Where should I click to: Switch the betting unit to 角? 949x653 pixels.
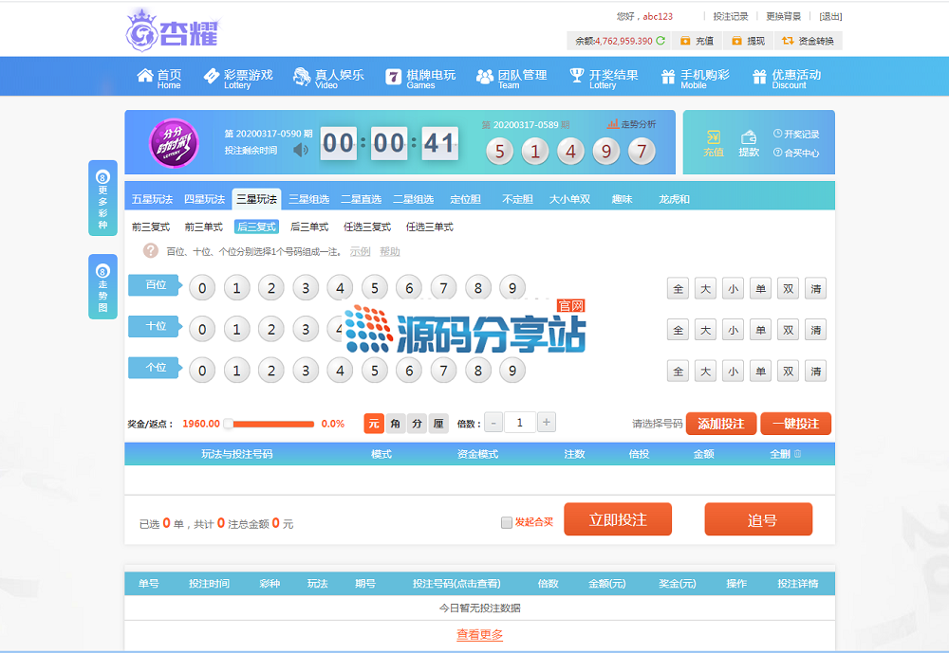pyautogui.click(x=395, y=424)
